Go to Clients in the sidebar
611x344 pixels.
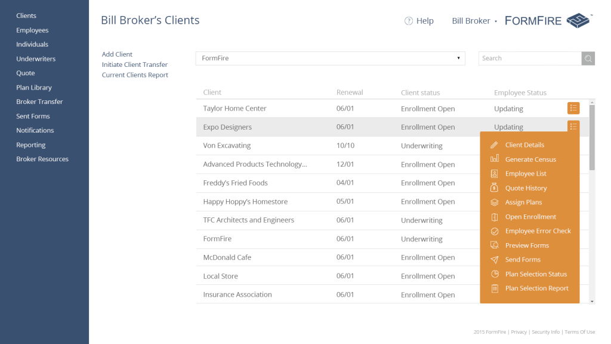26,16
